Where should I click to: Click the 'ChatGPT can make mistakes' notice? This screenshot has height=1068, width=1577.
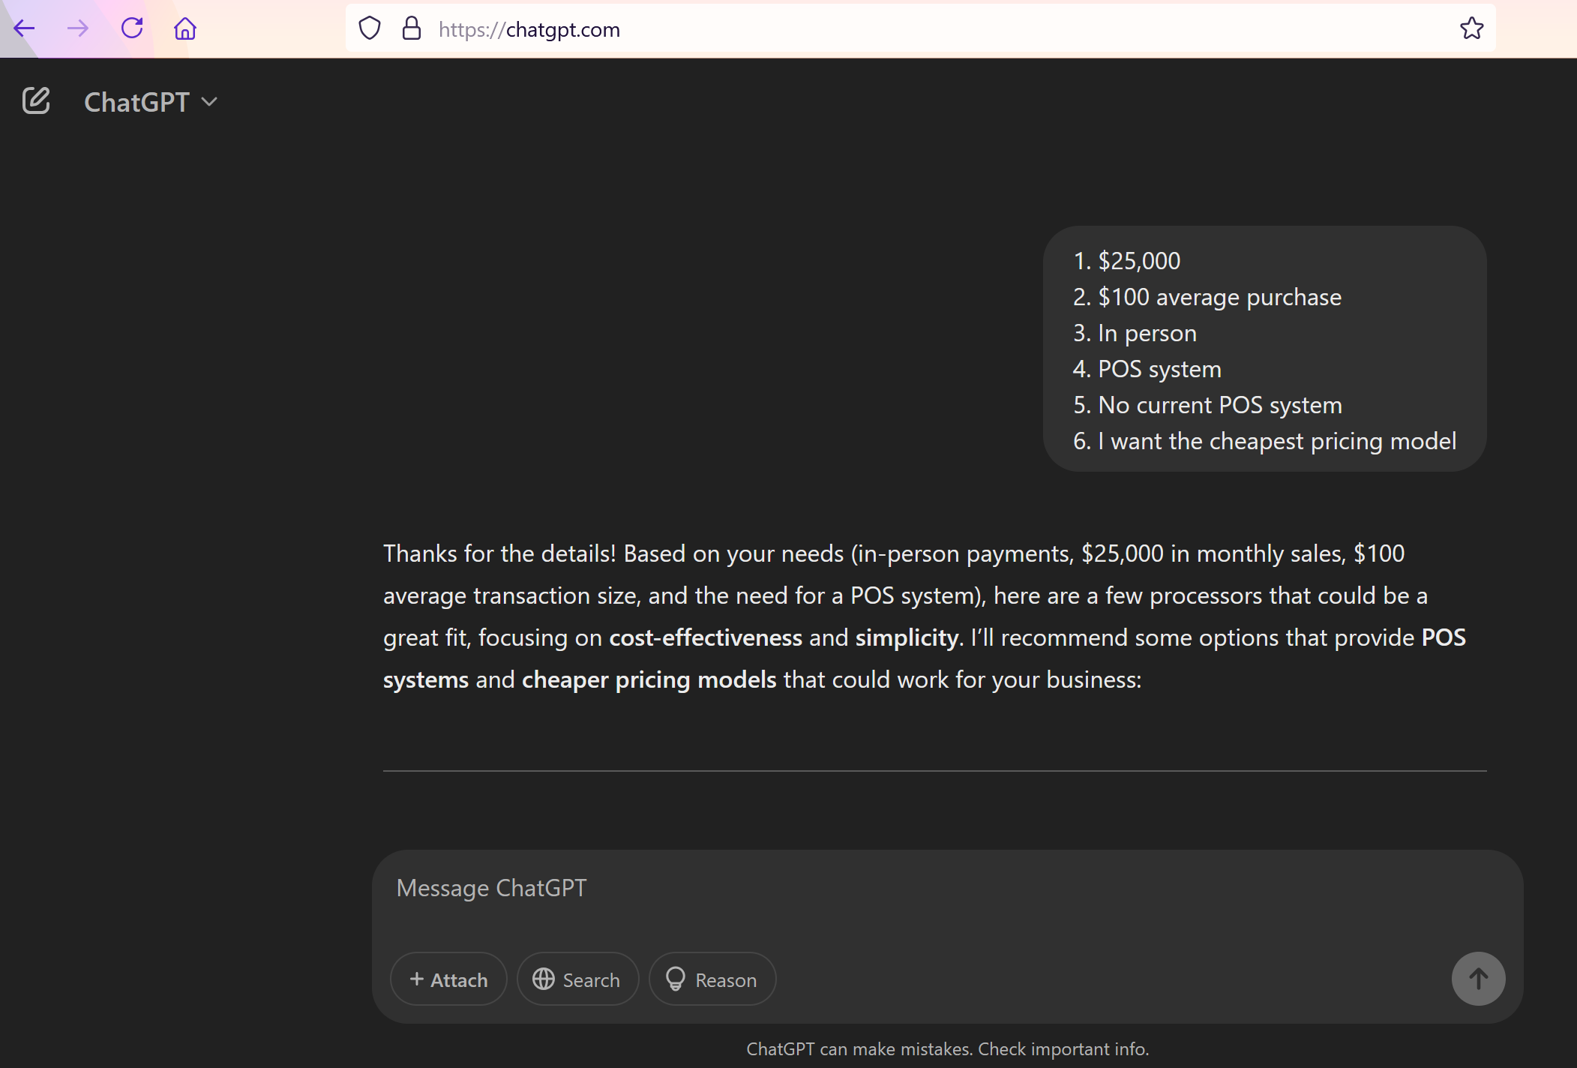[947, 1048]
